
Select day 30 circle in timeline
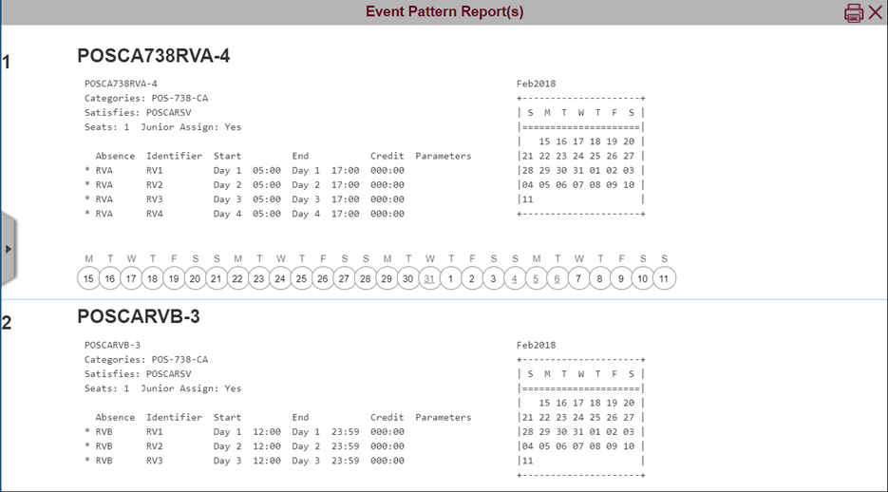click(408, 278)
